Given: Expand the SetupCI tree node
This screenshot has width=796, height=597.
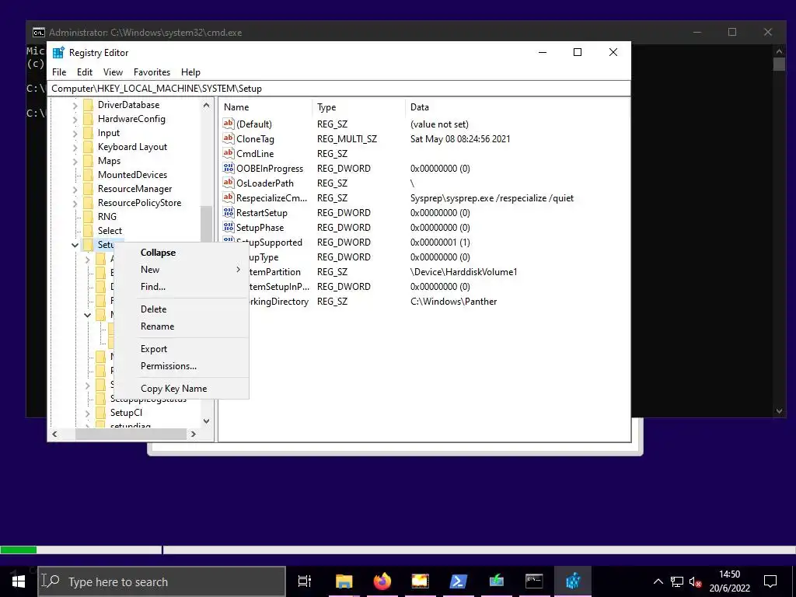Looking at the screenshot, I should 87,414.
